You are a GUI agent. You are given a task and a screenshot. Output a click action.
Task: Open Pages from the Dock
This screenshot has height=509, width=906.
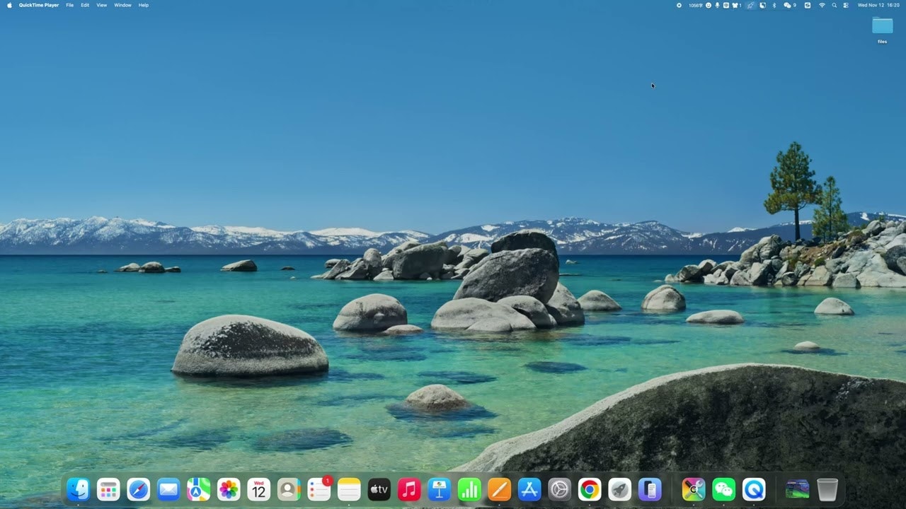tap(500, 489)
